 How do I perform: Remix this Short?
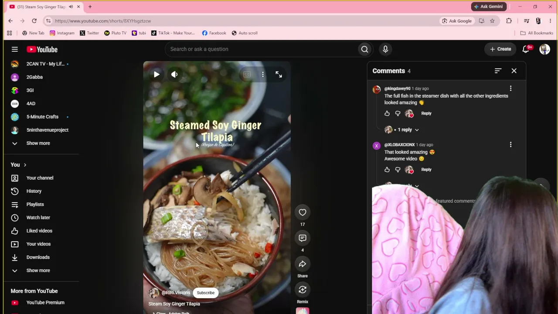click(x=303, y=290)
